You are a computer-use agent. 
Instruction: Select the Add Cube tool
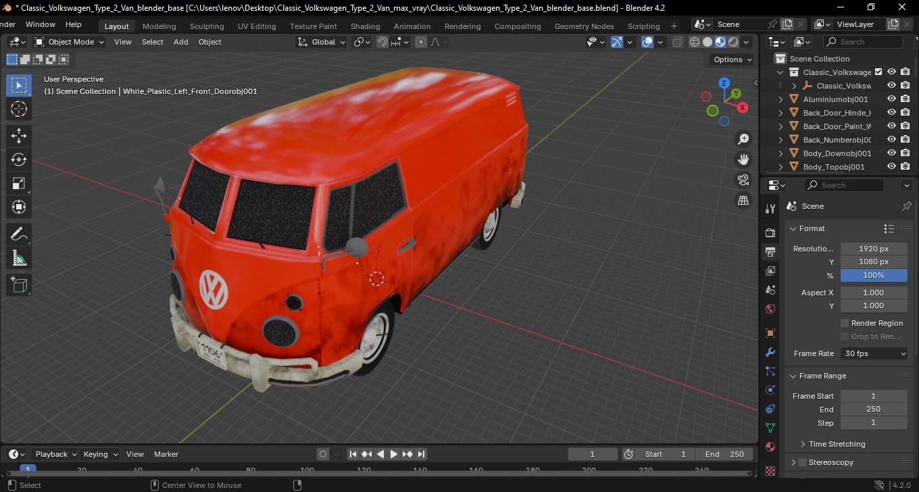point(19,285)
